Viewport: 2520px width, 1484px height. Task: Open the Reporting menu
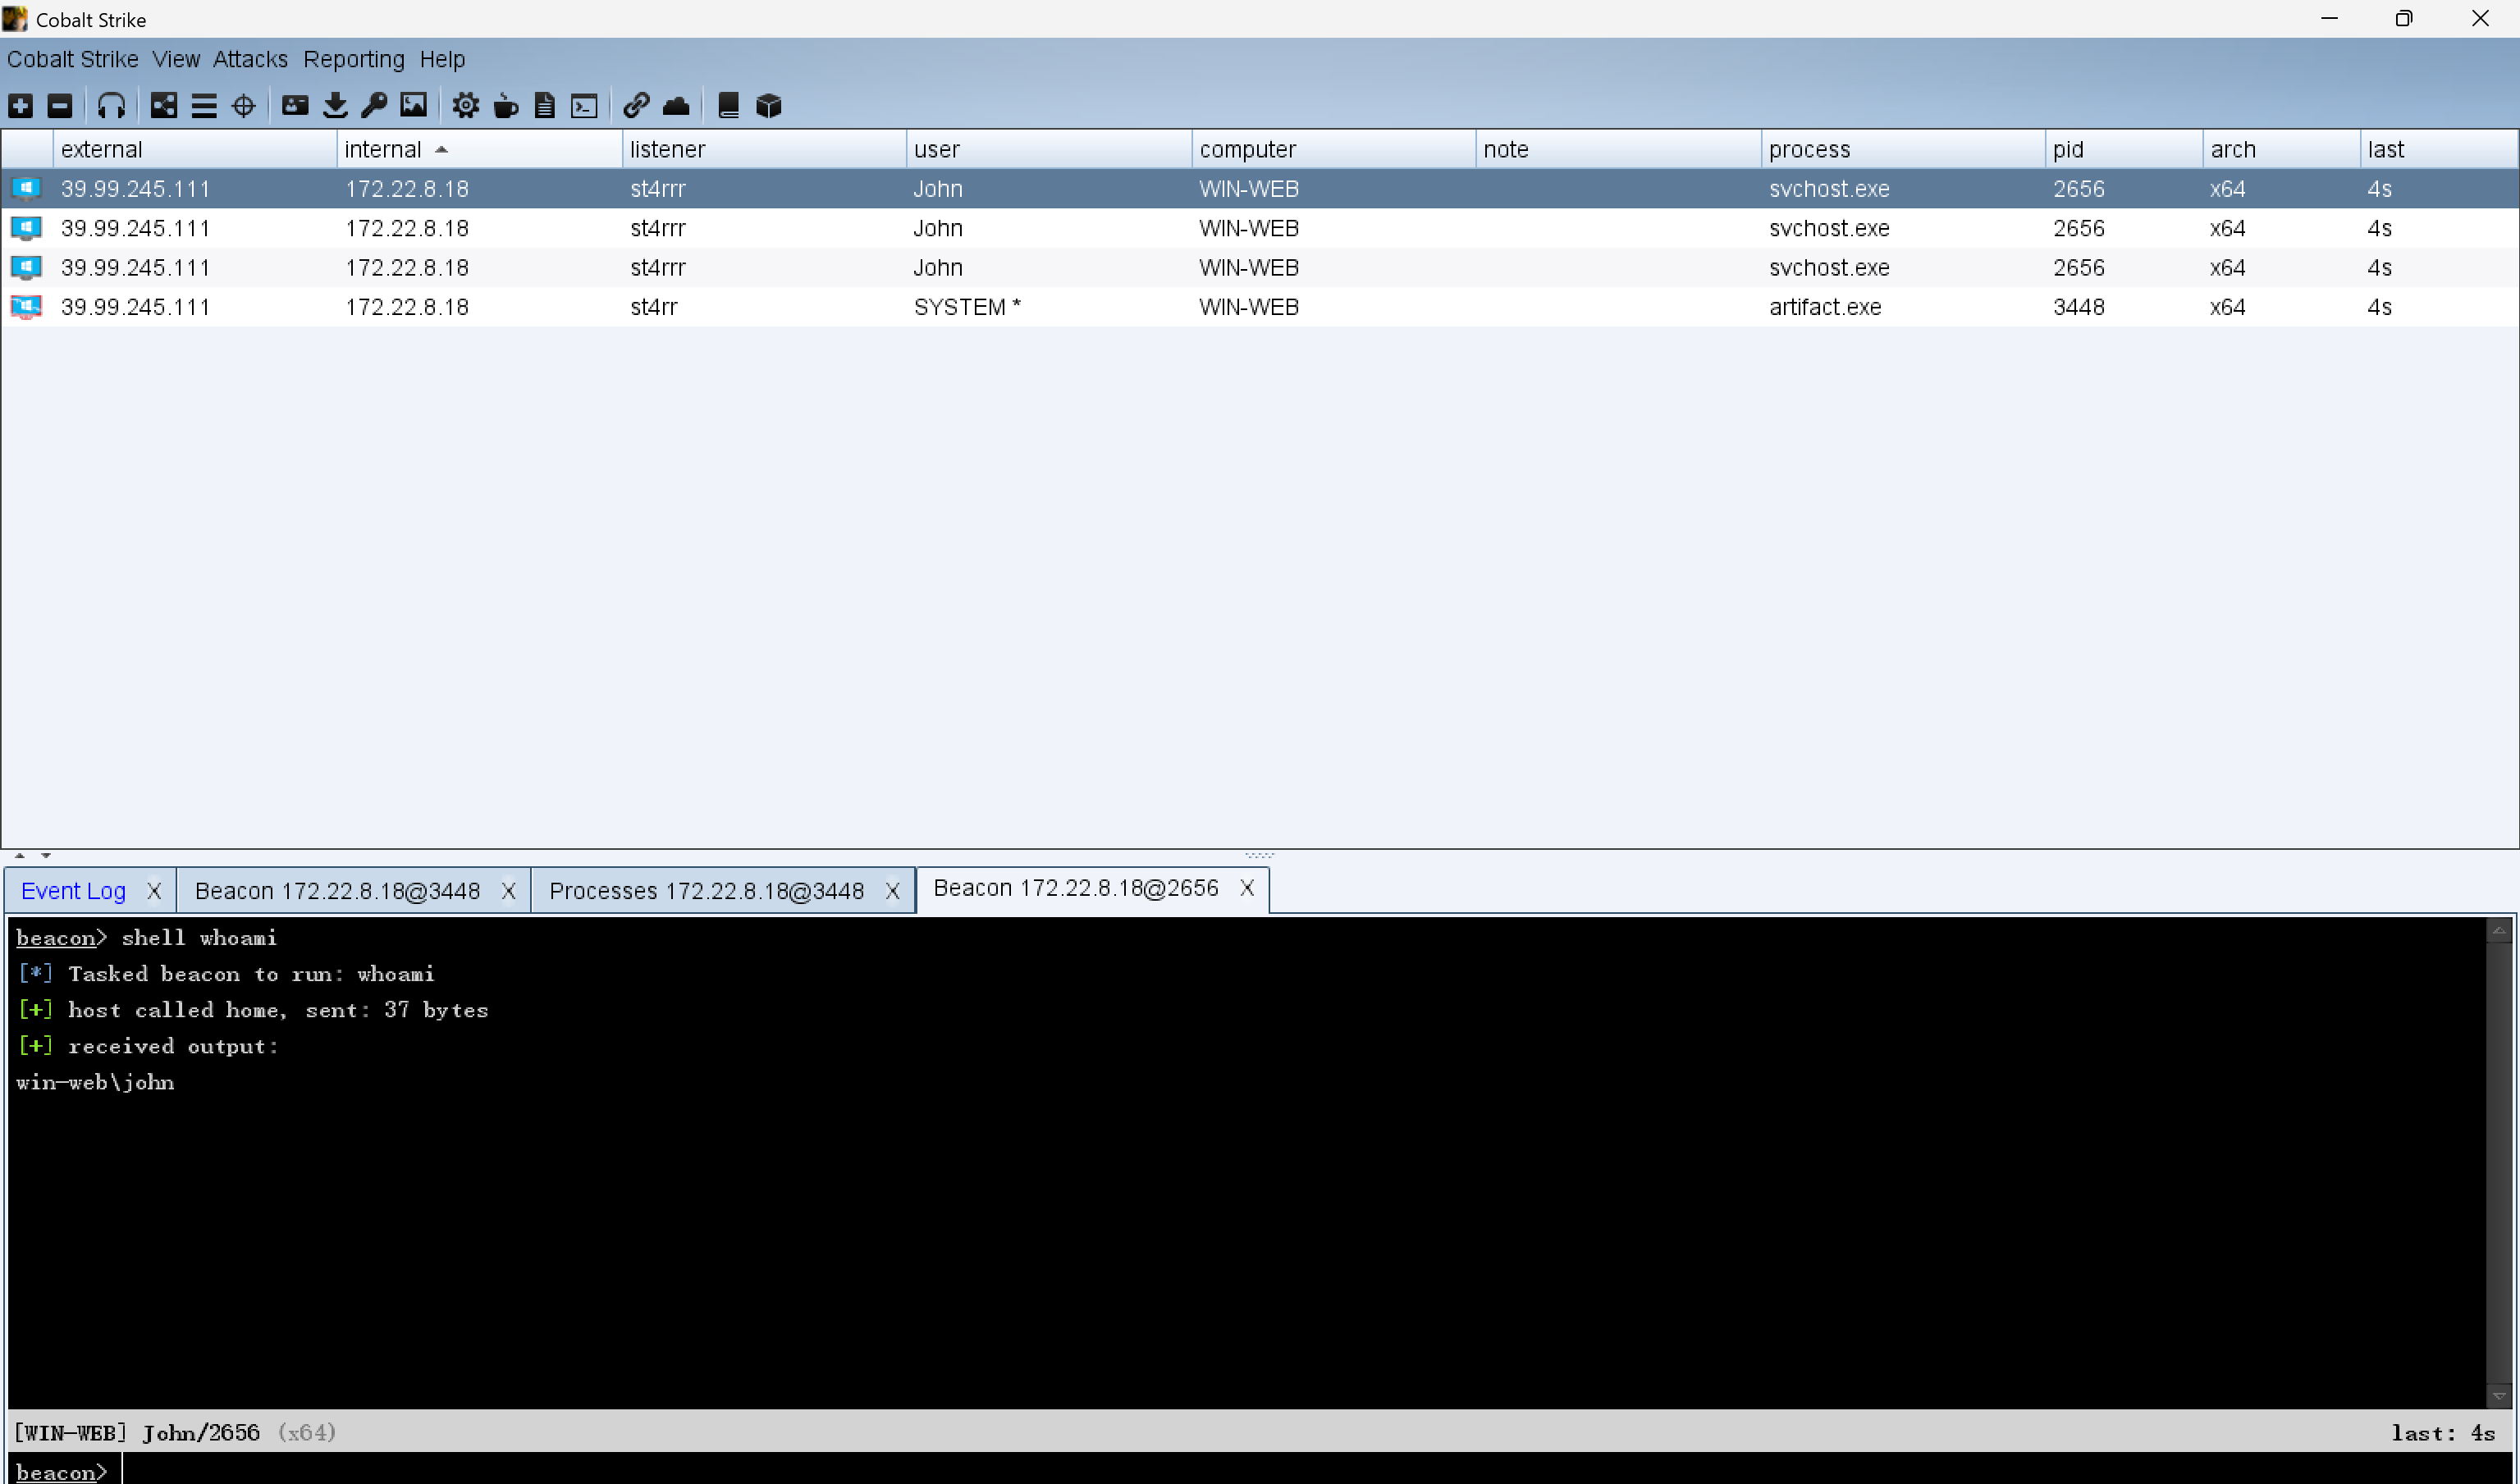coord(354,60)
